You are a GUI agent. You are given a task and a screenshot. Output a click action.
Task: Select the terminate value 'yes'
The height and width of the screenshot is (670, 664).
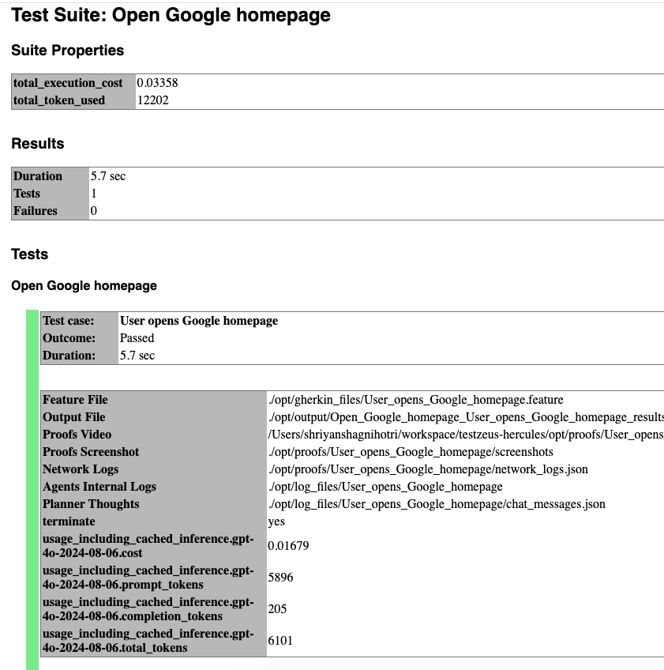(x=276, y=521)
